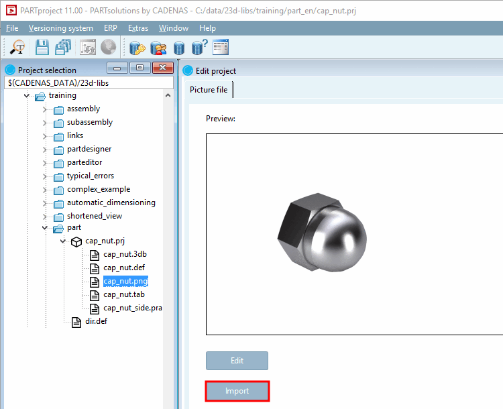Click the part open-folder icon
Screen dimensions: 503x409
(58, 229)
